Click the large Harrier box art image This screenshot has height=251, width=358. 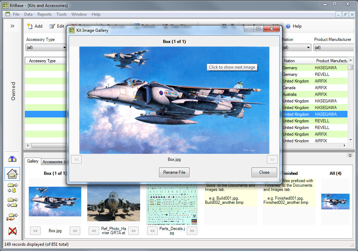[x=174, y=100]
